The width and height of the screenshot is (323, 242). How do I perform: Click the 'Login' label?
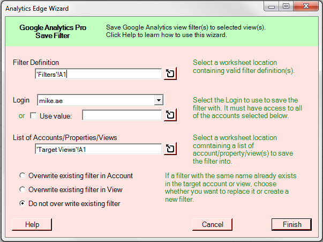(21, 100)
